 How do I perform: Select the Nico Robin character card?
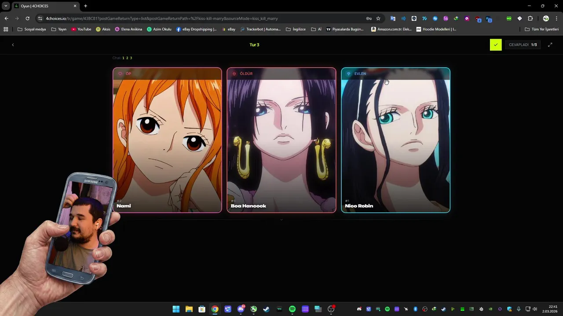tap(396, 140)
